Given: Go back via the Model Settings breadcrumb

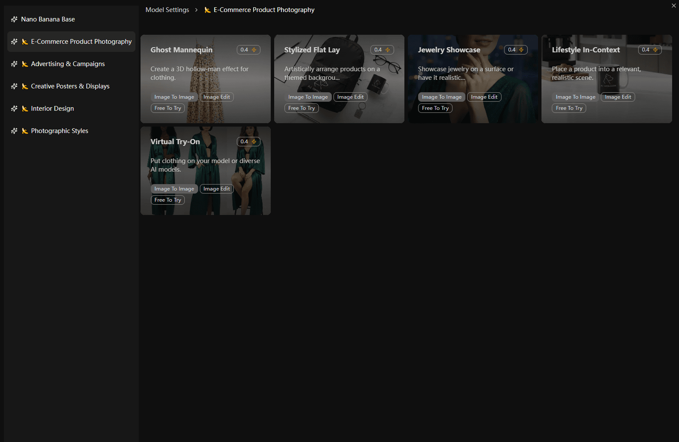Looking at the screenshot, I should click(167, 10).
